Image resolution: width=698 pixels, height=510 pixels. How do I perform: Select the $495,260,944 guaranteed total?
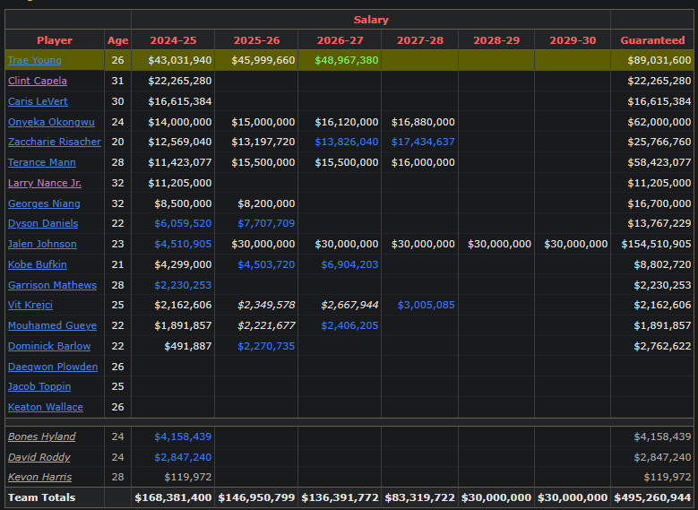[652, 497]
